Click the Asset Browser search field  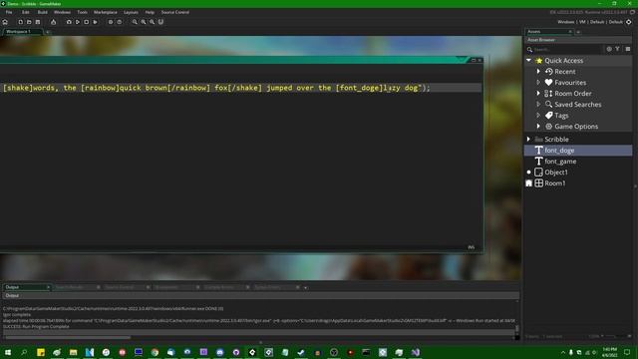[567, 49]
